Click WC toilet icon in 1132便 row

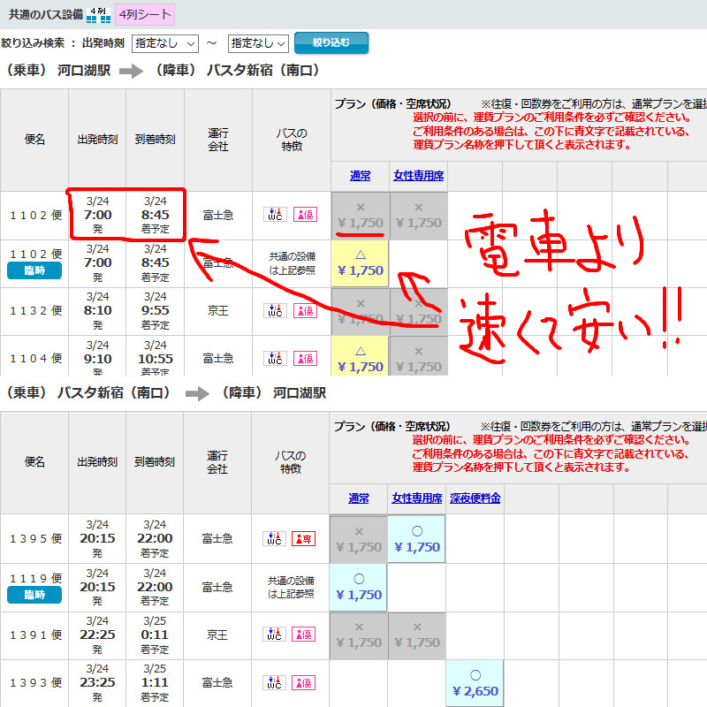[x=275, y=311]
